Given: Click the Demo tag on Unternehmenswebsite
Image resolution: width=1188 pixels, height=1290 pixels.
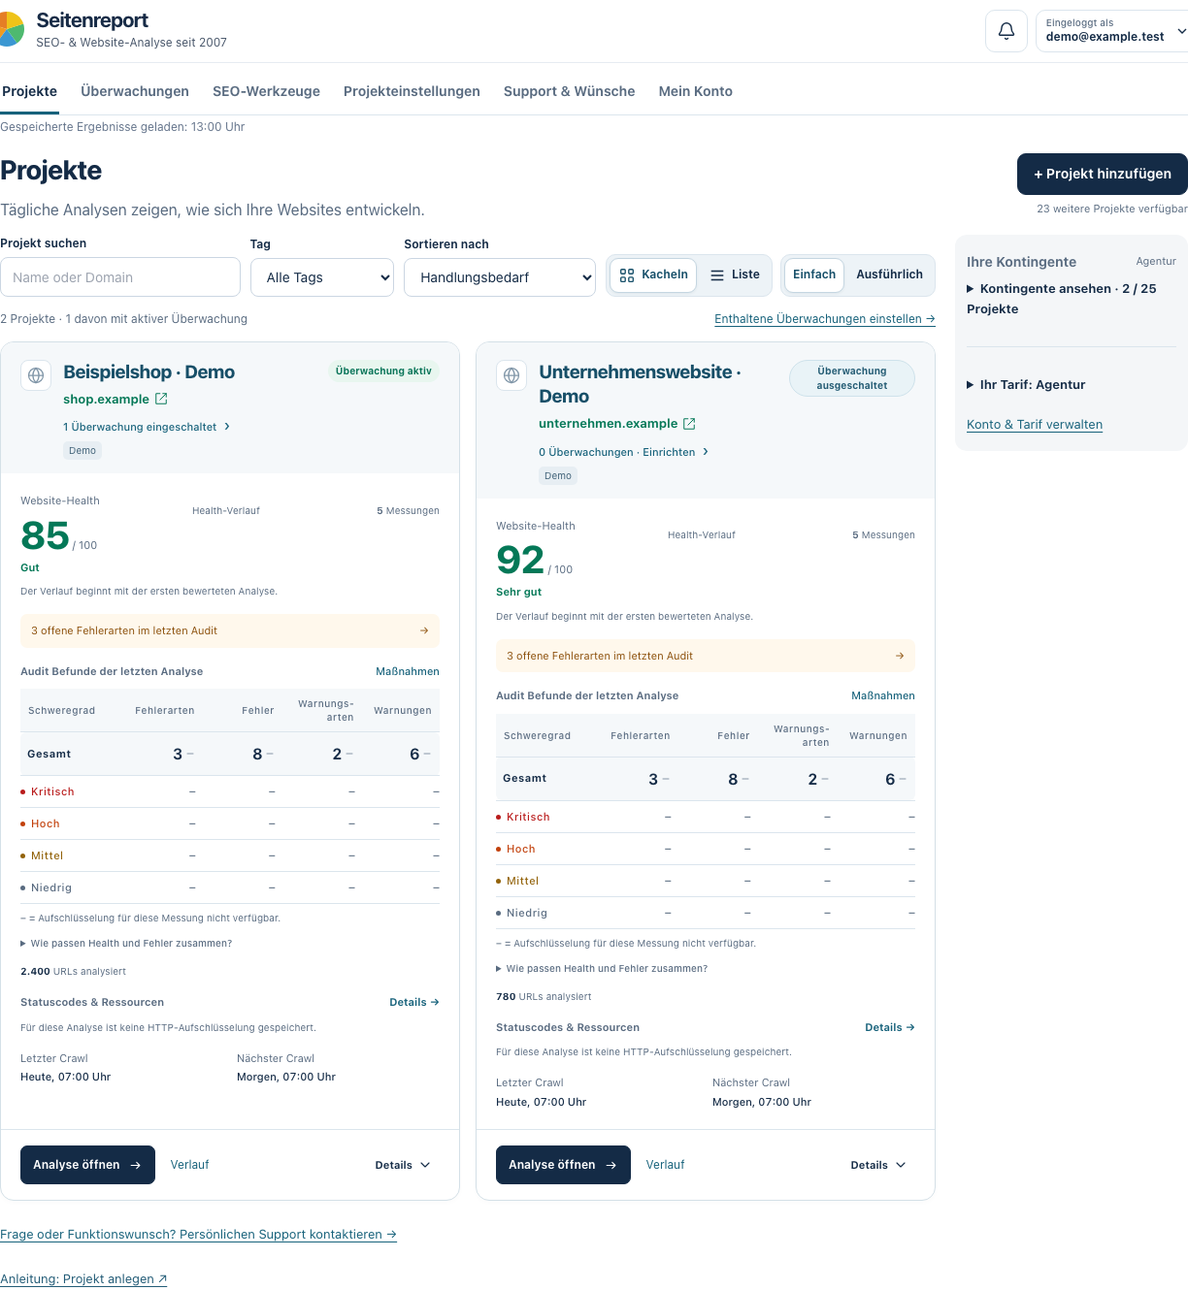Looking at the screenshot, I should point(558,476).
